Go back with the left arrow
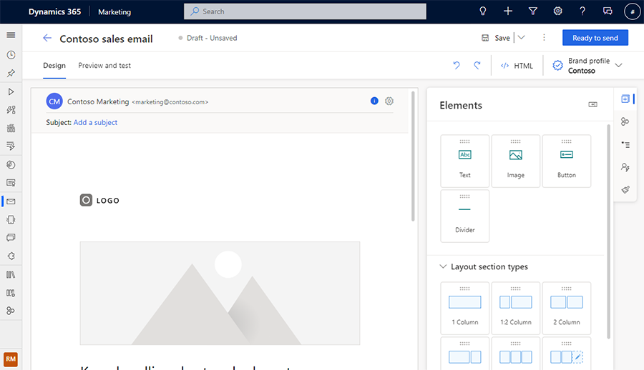The width and height of the screenshot is (644, 370). click(47, 38)
